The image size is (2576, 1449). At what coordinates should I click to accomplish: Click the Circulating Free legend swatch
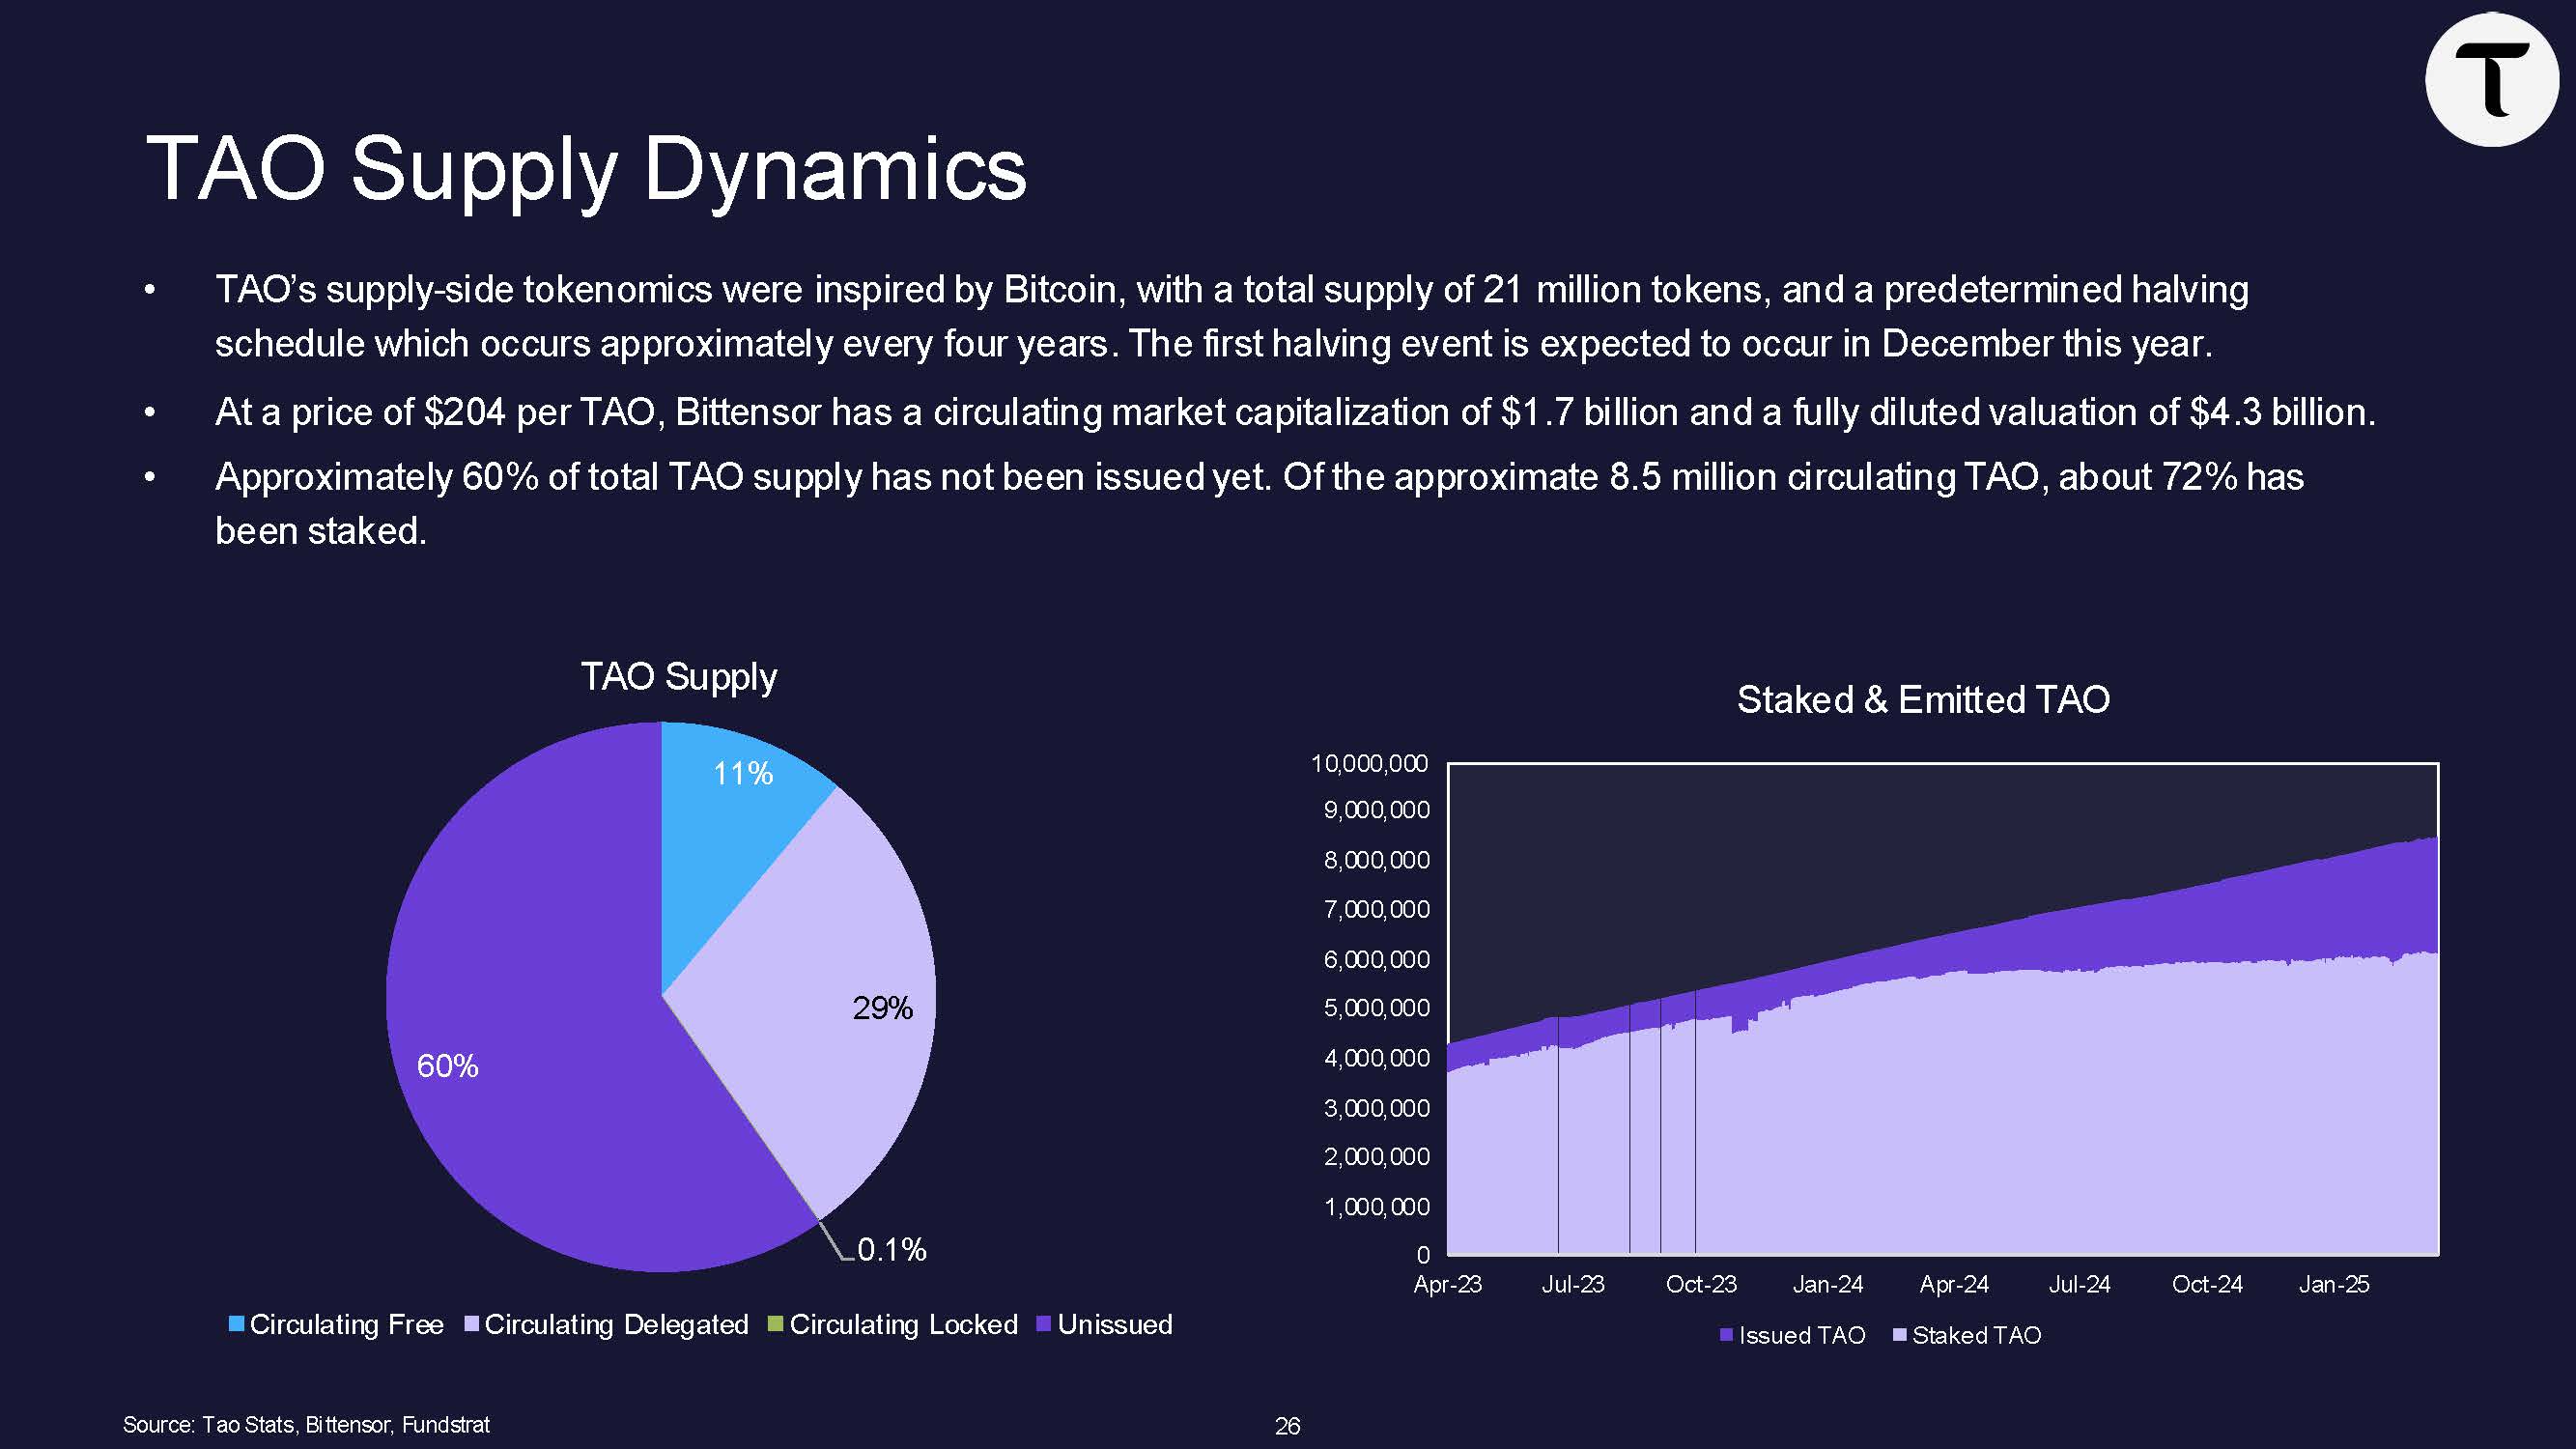237,1323
